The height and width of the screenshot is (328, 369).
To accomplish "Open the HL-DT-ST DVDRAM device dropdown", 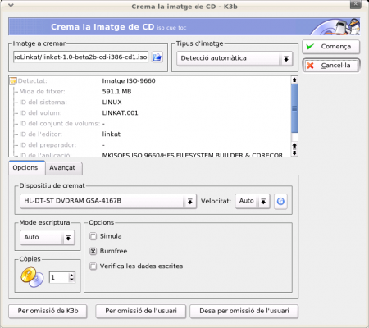I will 108,202.
